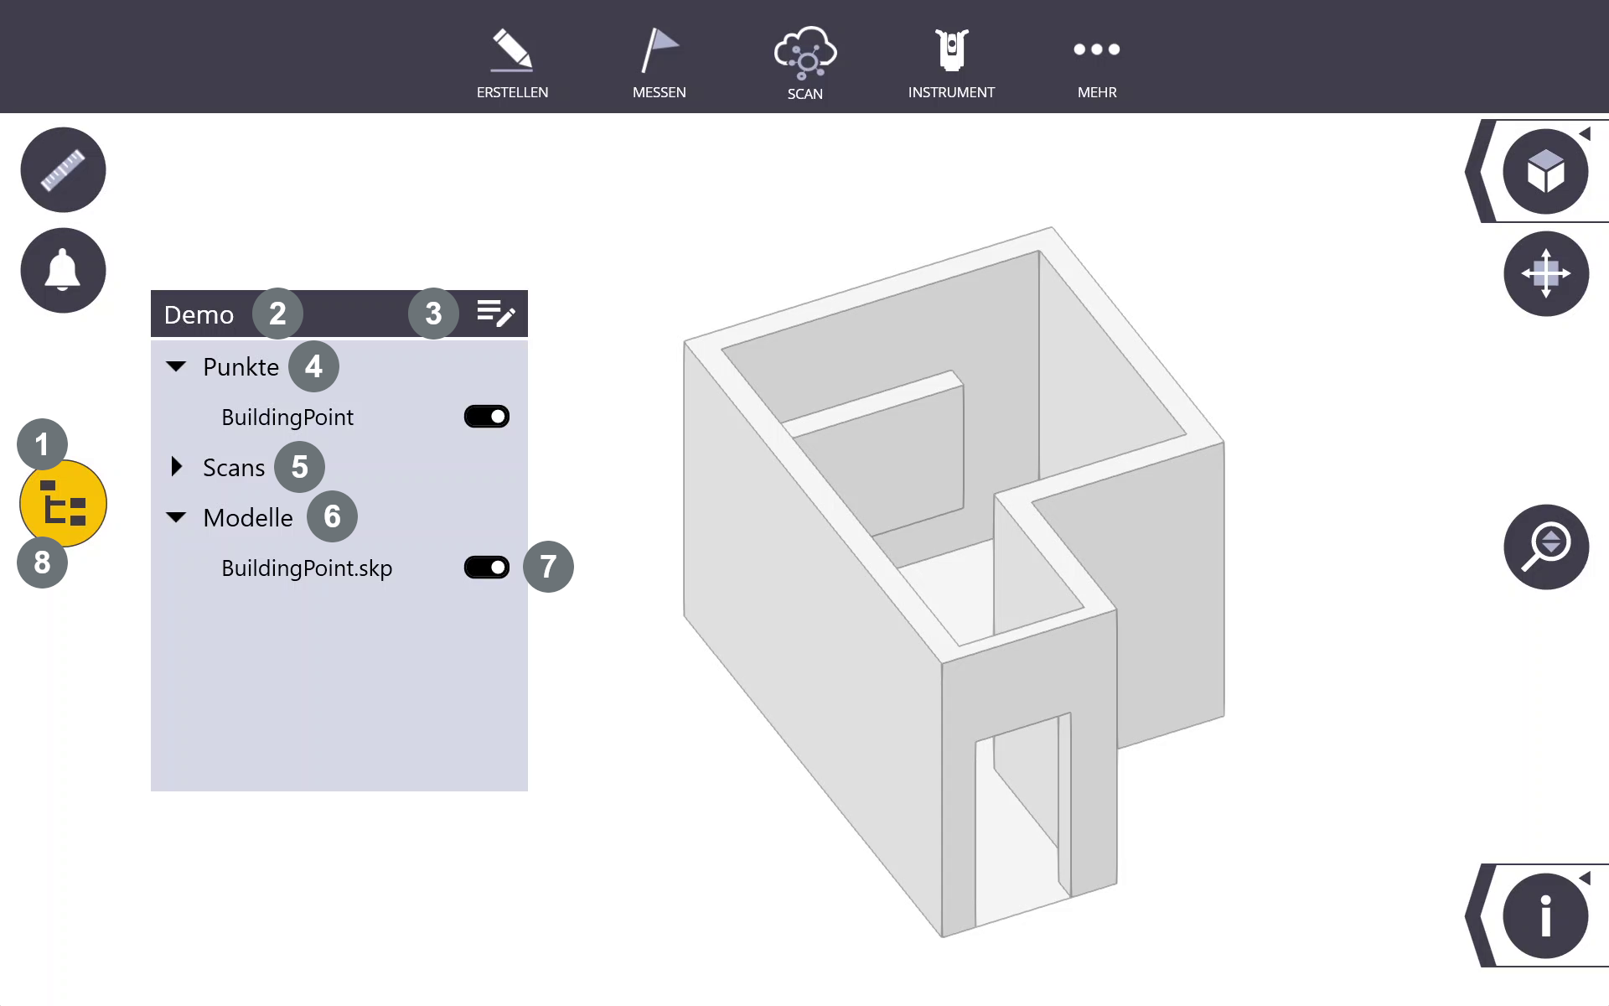Click the edit list icon in Demo header
This screenshot has width=1609, height=1006.
495,314
